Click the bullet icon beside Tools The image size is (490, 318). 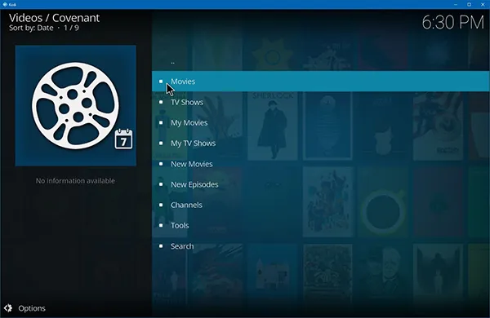161,225
